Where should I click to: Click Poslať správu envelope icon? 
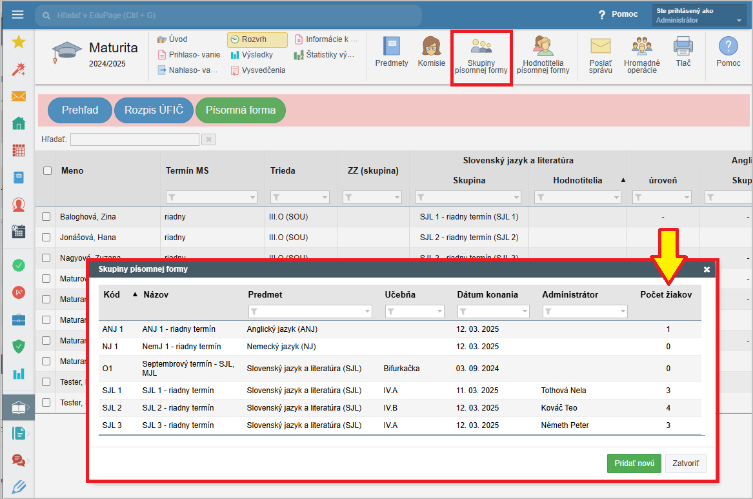coord(600,54)
